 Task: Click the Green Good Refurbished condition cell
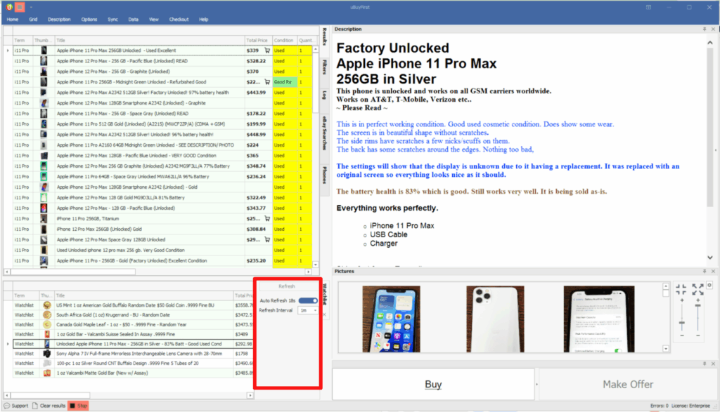click(285, 82)
